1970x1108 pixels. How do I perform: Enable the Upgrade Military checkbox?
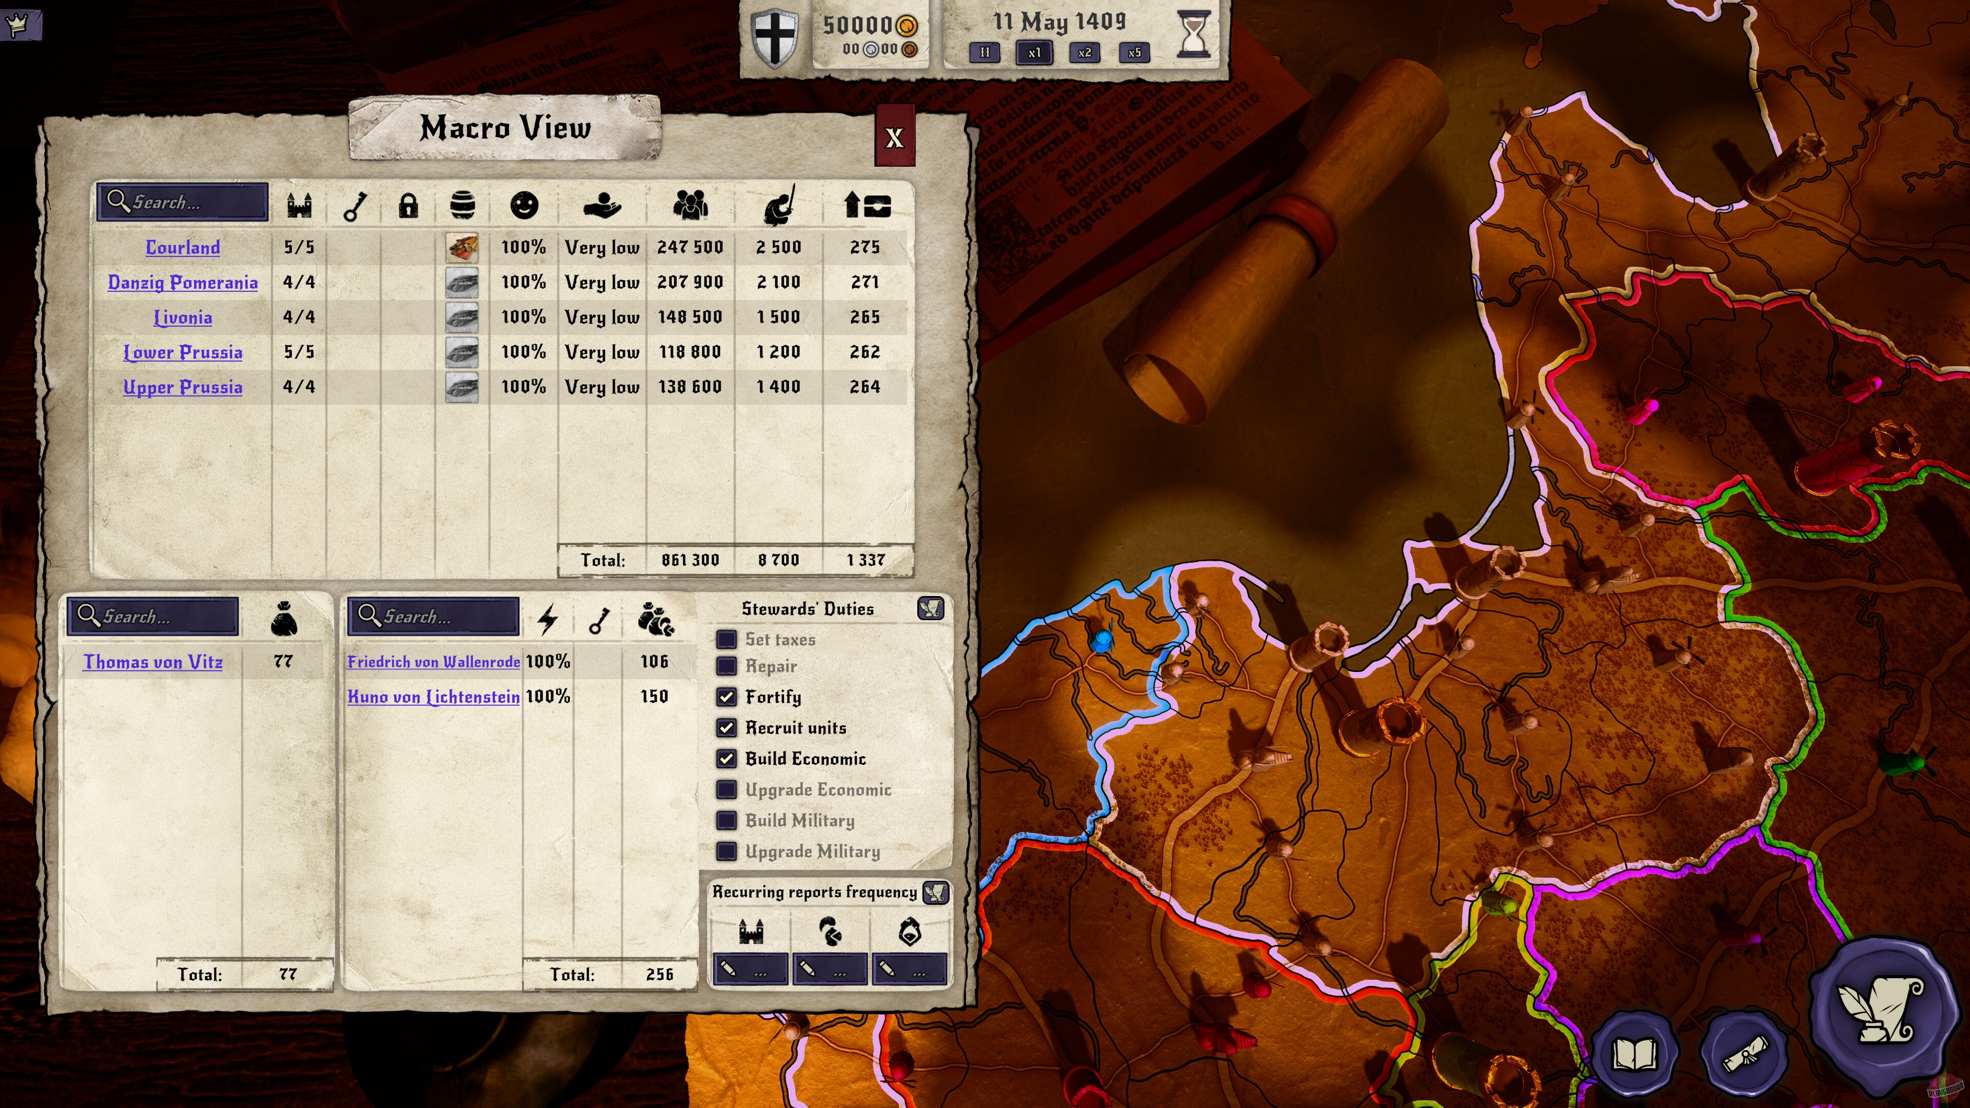point(726,851)
